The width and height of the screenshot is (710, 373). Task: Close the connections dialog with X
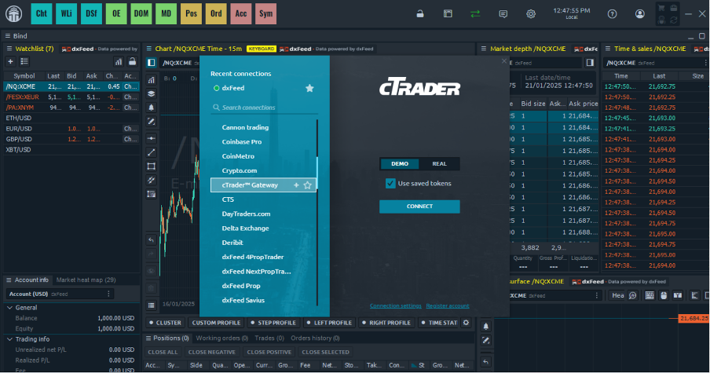click(x=504, y=61)
